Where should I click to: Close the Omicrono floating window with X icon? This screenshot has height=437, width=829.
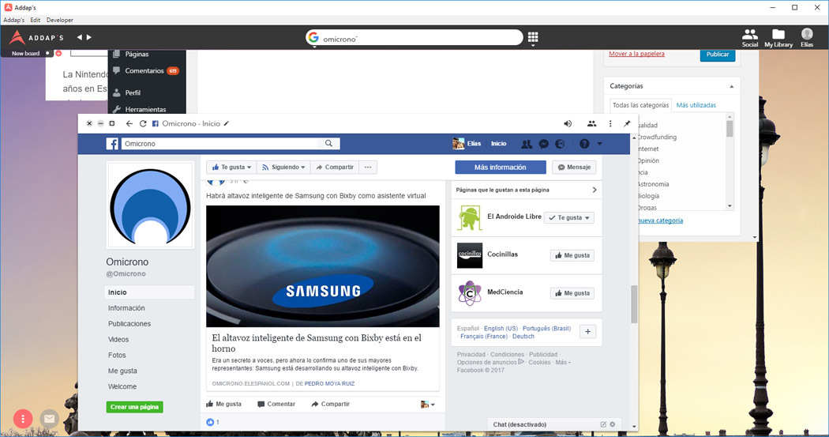point(89,123)
